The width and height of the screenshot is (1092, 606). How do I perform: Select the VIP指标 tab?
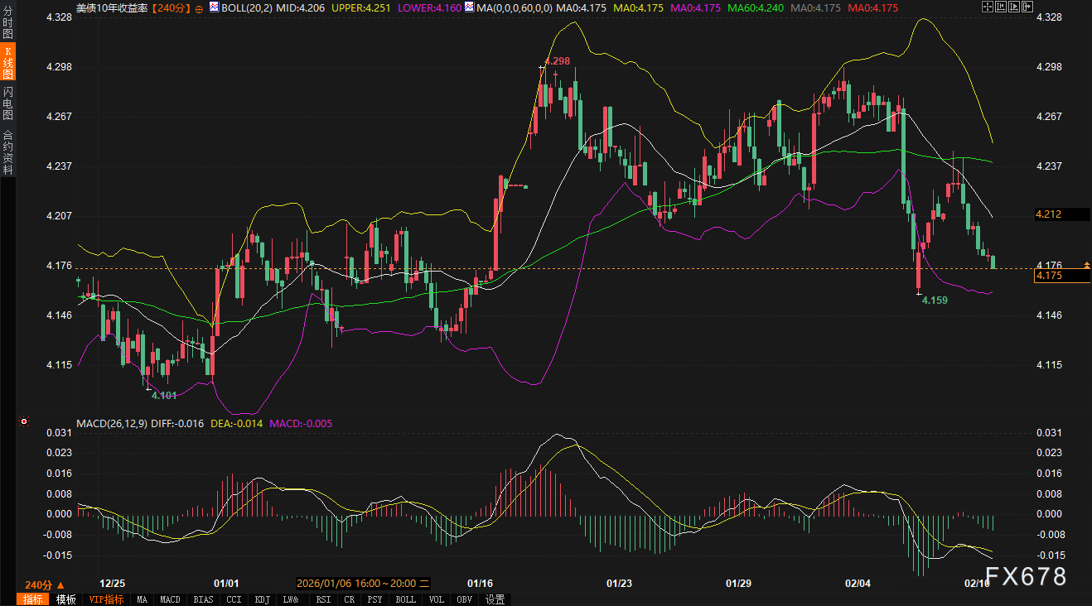coord(106,599)
